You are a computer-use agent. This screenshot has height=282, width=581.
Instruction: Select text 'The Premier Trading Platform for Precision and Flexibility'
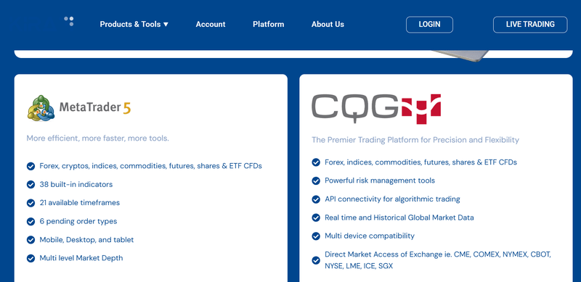pyautogui.click(x=415, y=140)
